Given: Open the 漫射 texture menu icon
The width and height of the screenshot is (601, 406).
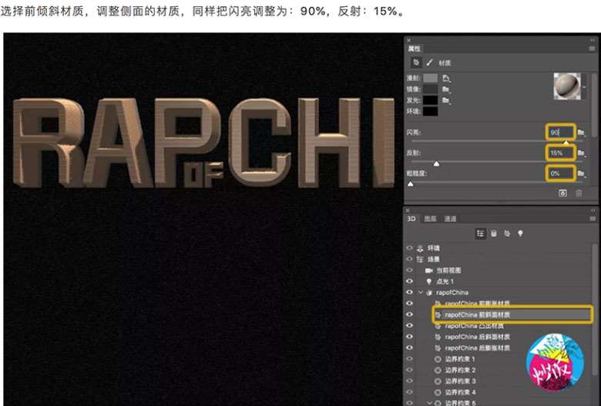Looking at the screenshot, I should (x=446, y=79).
